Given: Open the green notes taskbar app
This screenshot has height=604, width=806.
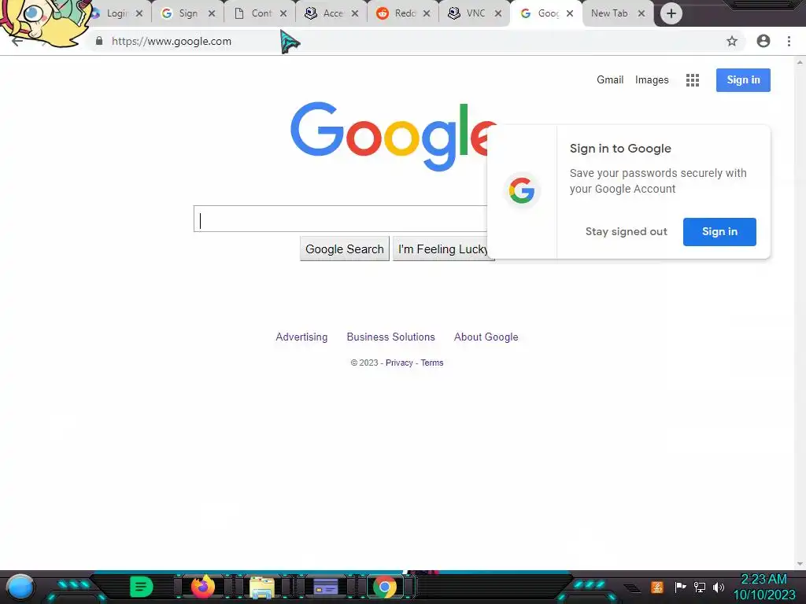Looking at the screenshot, I should coord(141,587).
